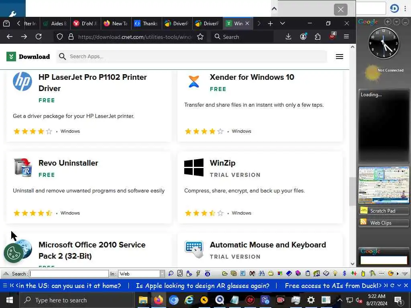Open the Firefox extensions puzzle icon
The height and width of the screenshot is (308, 411).
tap(318, 36)
